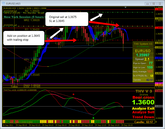Click the Candle: 02:17 timer at bottom
The width and height of the screenshot is (165, 129).
[144, 122]
